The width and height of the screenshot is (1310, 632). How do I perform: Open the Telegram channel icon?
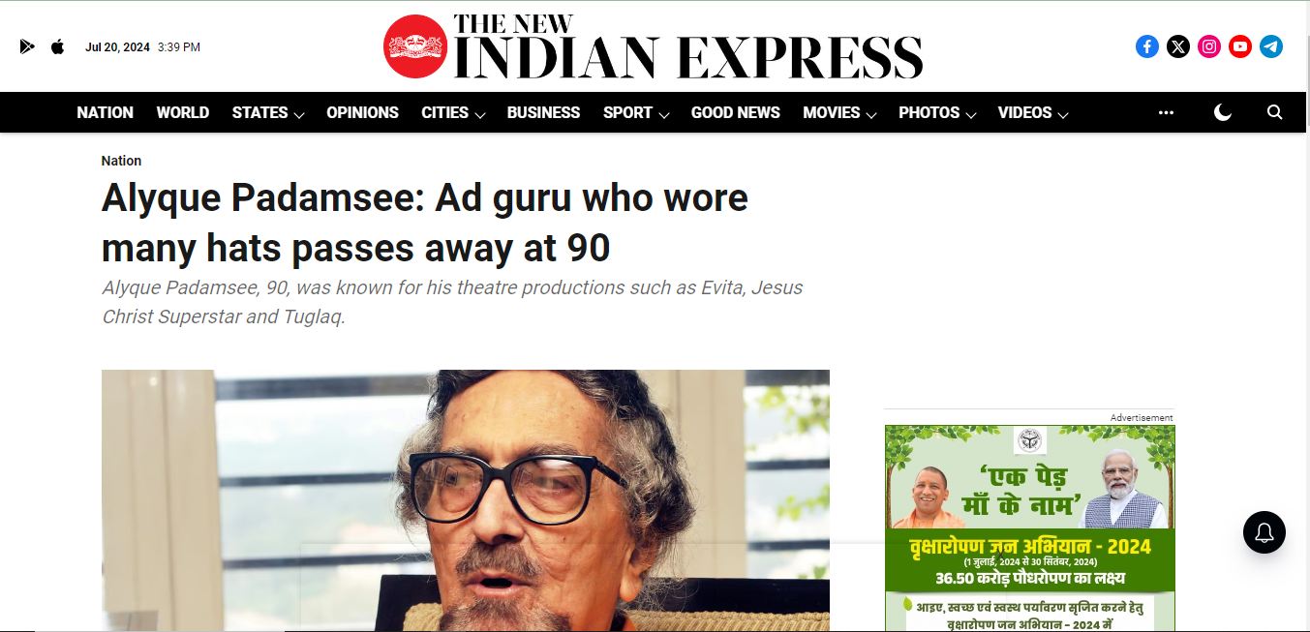coord(1270,46)
